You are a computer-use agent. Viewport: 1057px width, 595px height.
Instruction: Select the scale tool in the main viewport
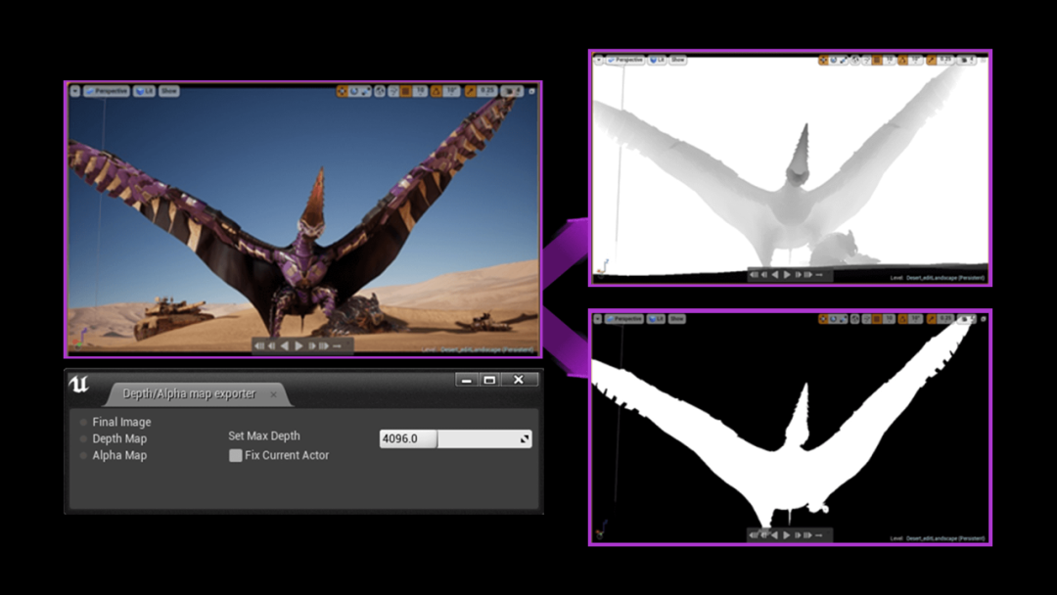point(364,91)
